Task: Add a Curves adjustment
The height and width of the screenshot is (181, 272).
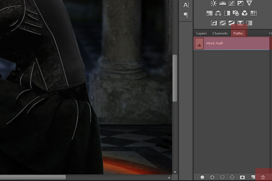Action: (x=231, y=3)
